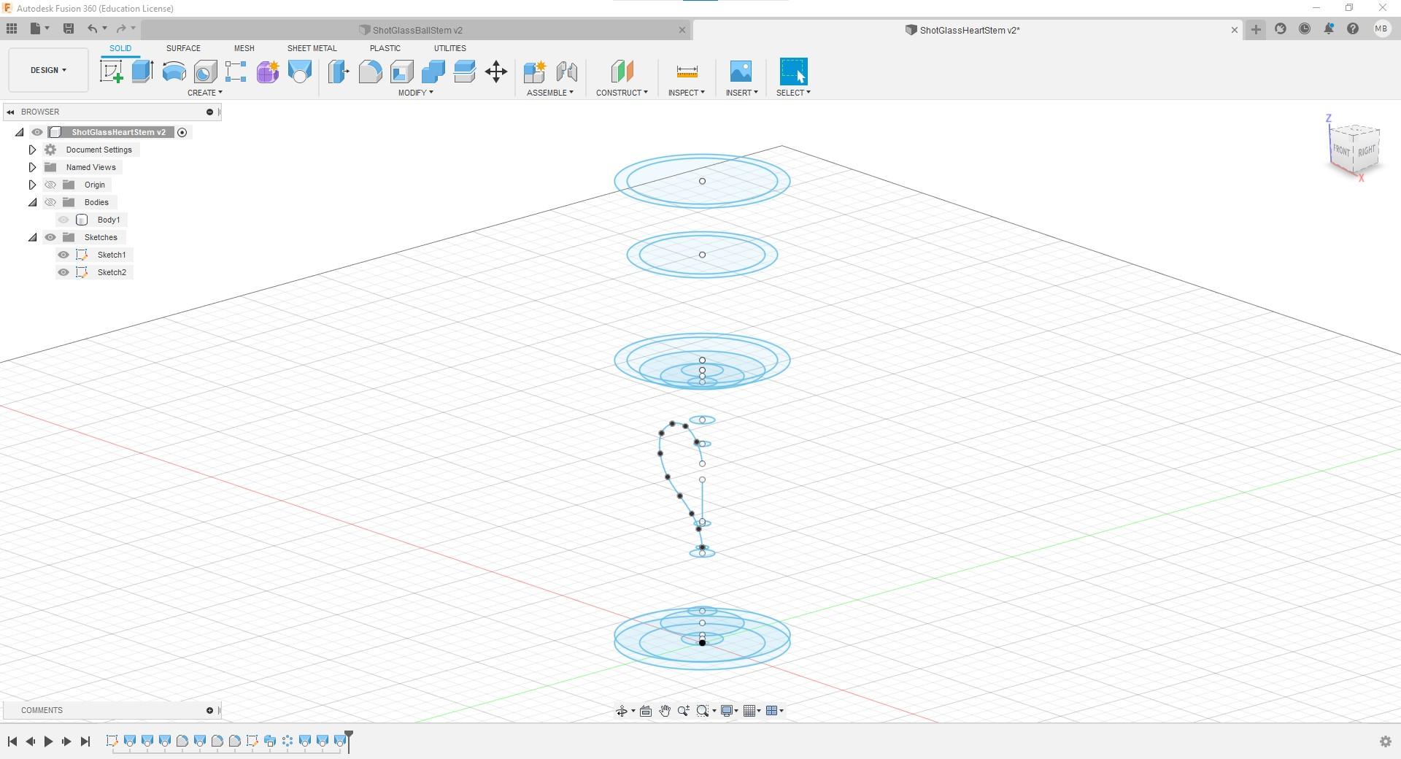Viewport: 1401px width, 759px height.
Task: Select the Combine tool icon
Action: coord(433,72)
